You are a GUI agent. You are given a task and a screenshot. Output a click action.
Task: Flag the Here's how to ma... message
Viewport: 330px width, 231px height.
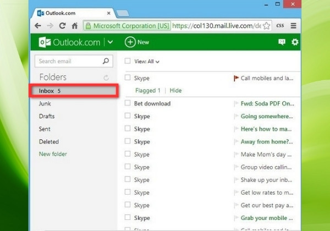click(x=237, y=129)
